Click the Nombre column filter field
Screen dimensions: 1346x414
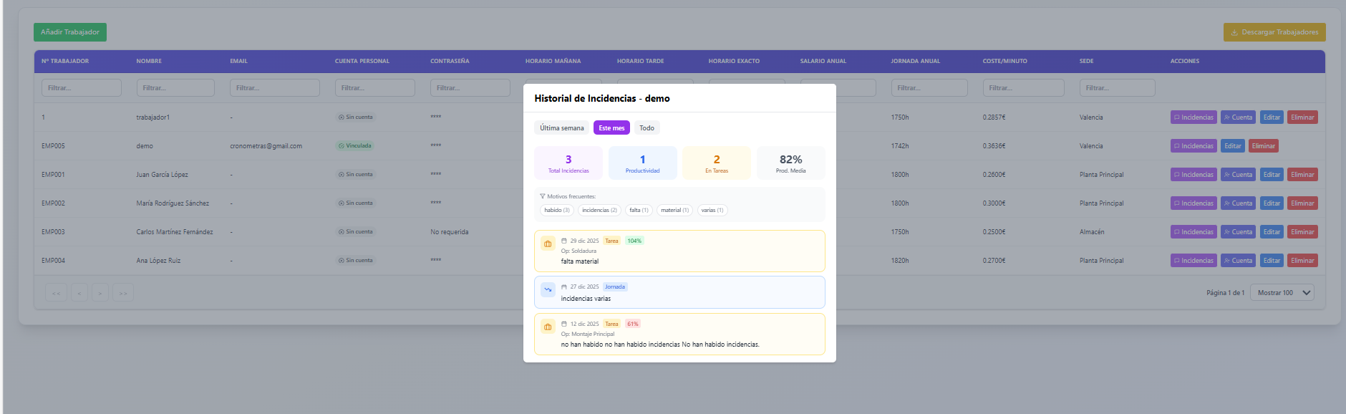(175, 88)
